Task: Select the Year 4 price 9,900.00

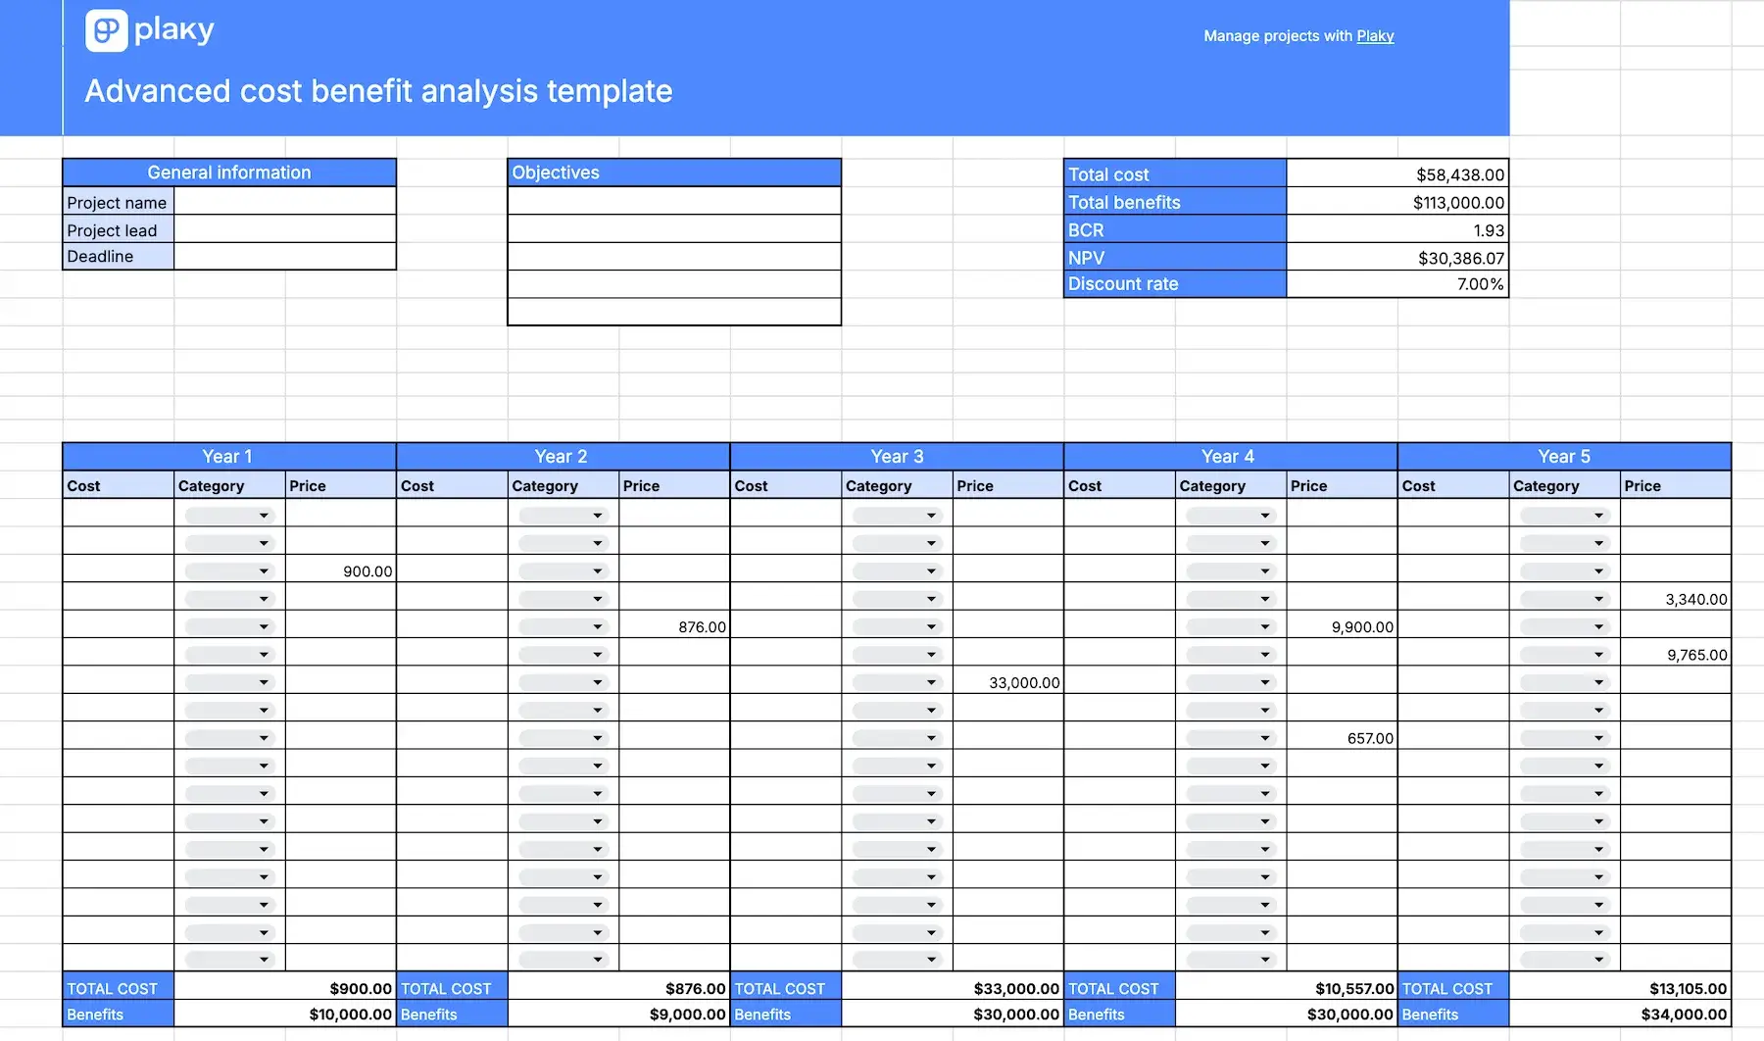Action: tap(1342, 626)
